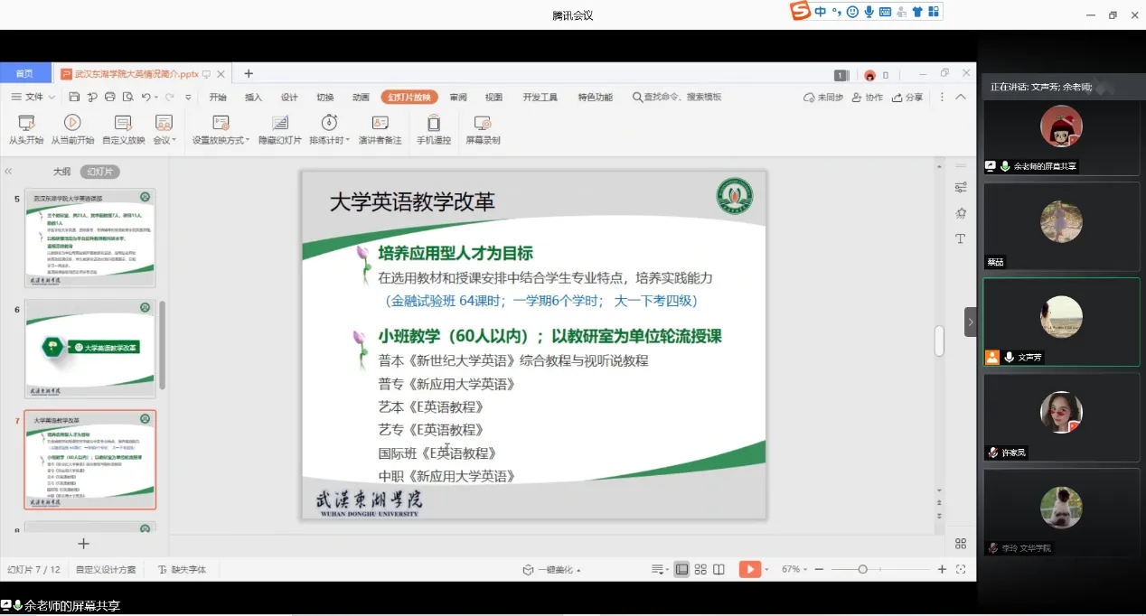Image resolution: width=1146 pixels, height=616 pixels.
Task: Open the 审阅 ribbon tab
Action: (458, 98)
